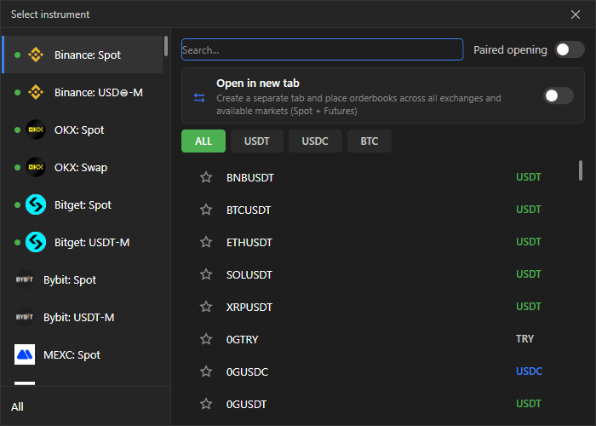Open Bybit: Spot market
Viewport: 596px width, 426px height.
83,279
